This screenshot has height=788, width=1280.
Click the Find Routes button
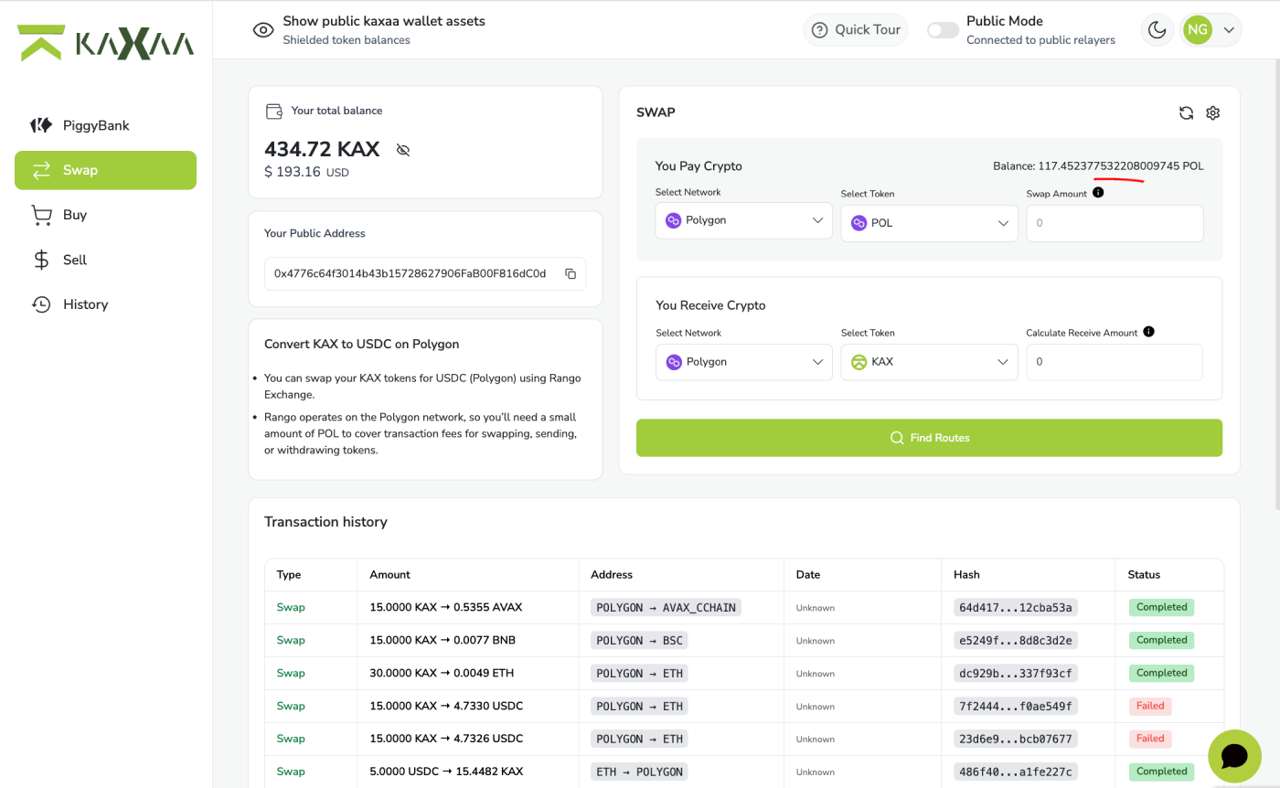click(x=929, y=438)
